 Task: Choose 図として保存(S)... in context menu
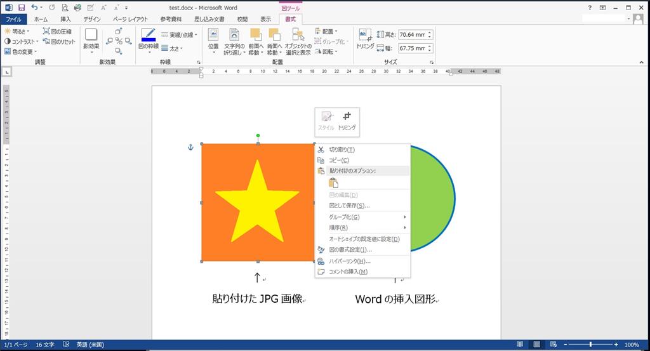coord(362,206)
